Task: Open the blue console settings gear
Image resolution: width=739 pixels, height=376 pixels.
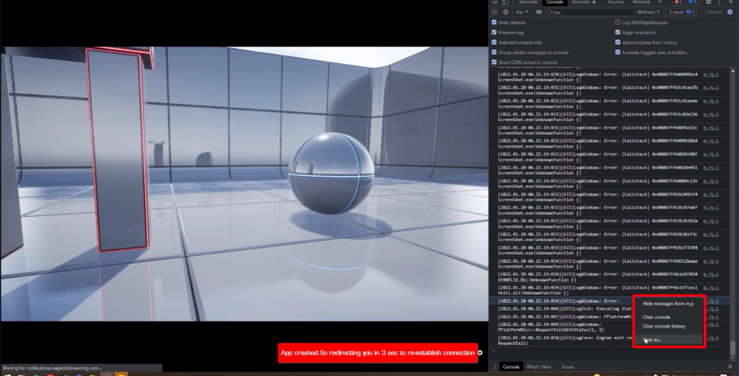Action: tap(730, 12)
